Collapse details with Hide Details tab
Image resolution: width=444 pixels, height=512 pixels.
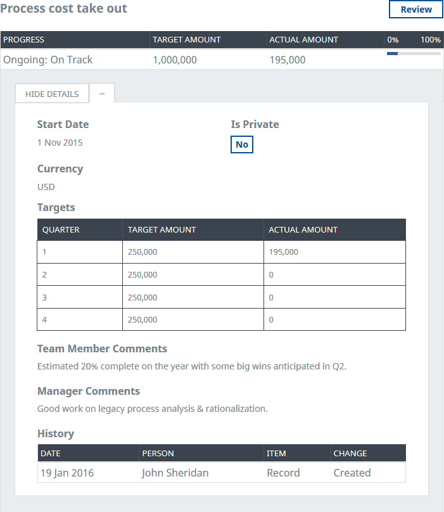(52, 94)
